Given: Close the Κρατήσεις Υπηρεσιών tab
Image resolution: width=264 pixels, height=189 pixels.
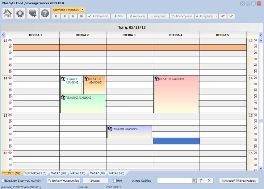Looking at the screenshot, I should click(82, 10).
